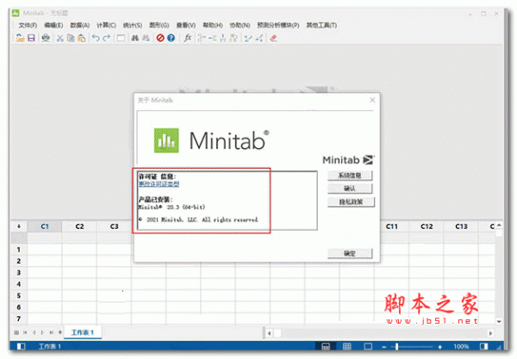Select row header 4

click(19, 284)
